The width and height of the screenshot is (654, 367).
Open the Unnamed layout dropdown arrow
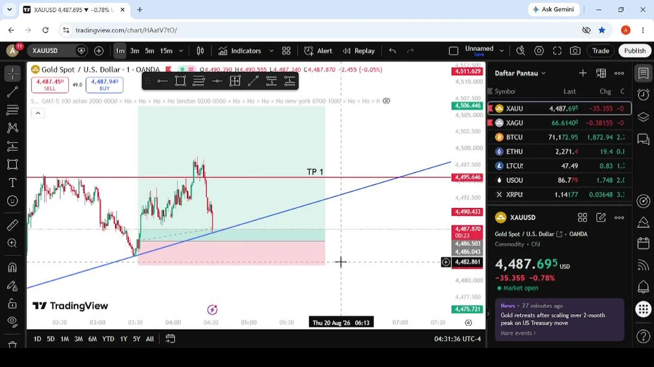(502, 50)
